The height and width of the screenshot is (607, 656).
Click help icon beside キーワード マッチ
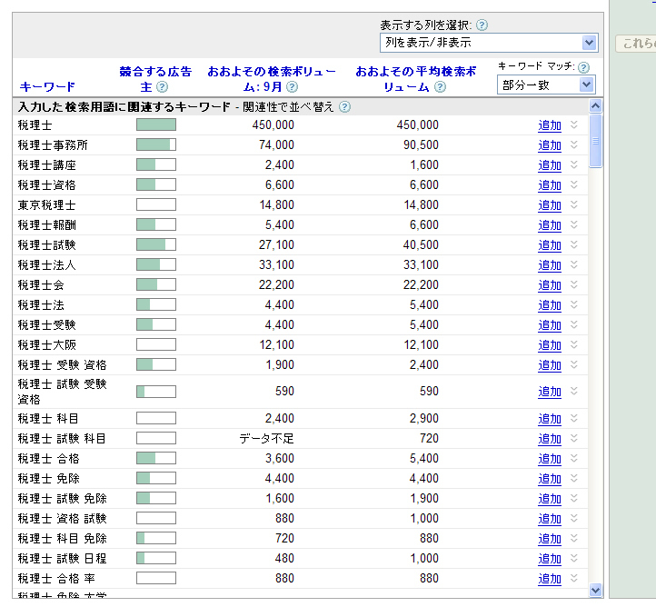pyautogui.click(x=583, y=67)
